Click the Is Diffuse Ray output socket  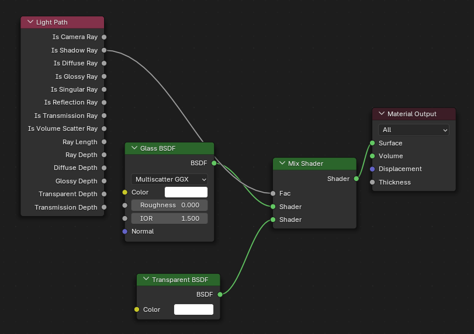pyautogui.click(x=104, y=64)
